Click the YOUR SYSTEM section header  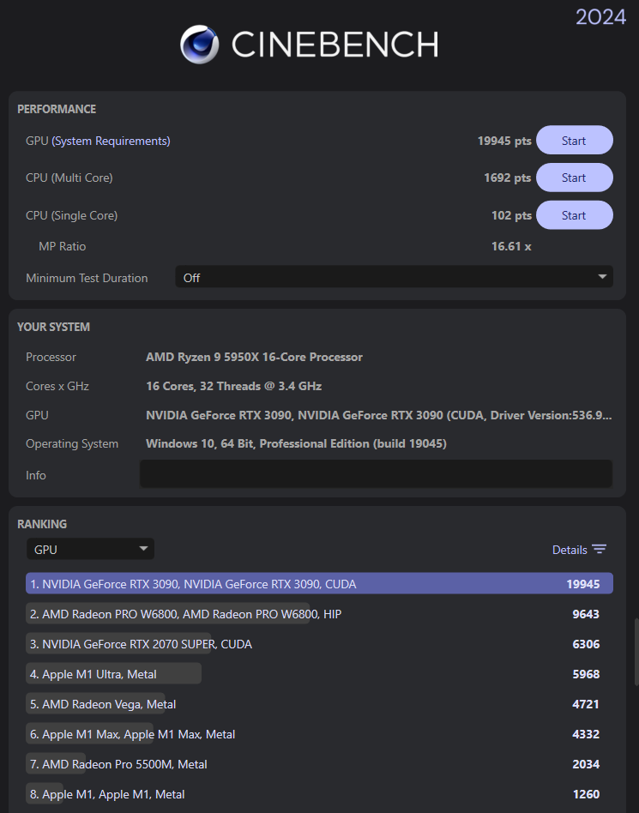(53, 327)
